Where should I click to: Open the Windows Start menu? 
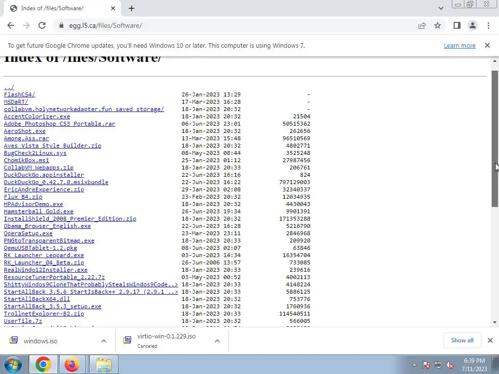click(x=13, y=364)
